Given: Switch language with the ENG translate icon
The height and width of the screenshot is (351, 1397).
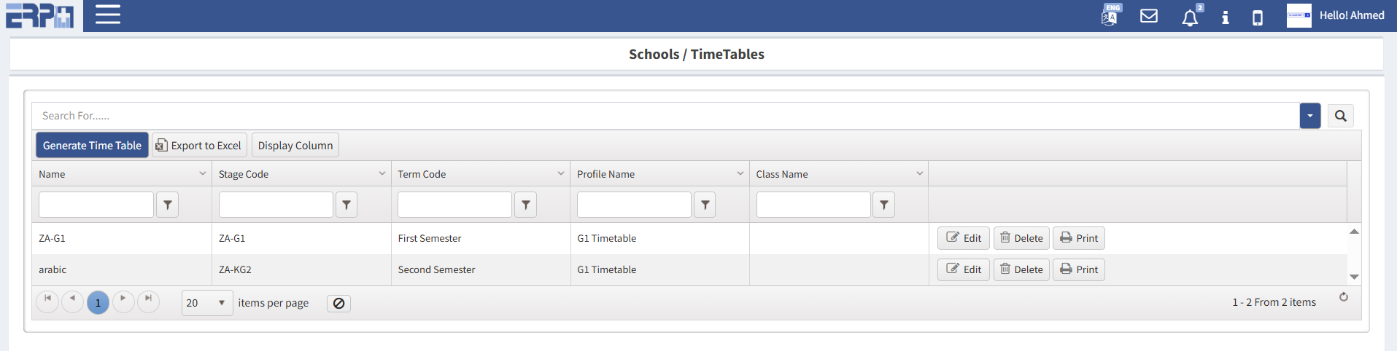Looking at the screenshot, I should (x=1110, y=15).
